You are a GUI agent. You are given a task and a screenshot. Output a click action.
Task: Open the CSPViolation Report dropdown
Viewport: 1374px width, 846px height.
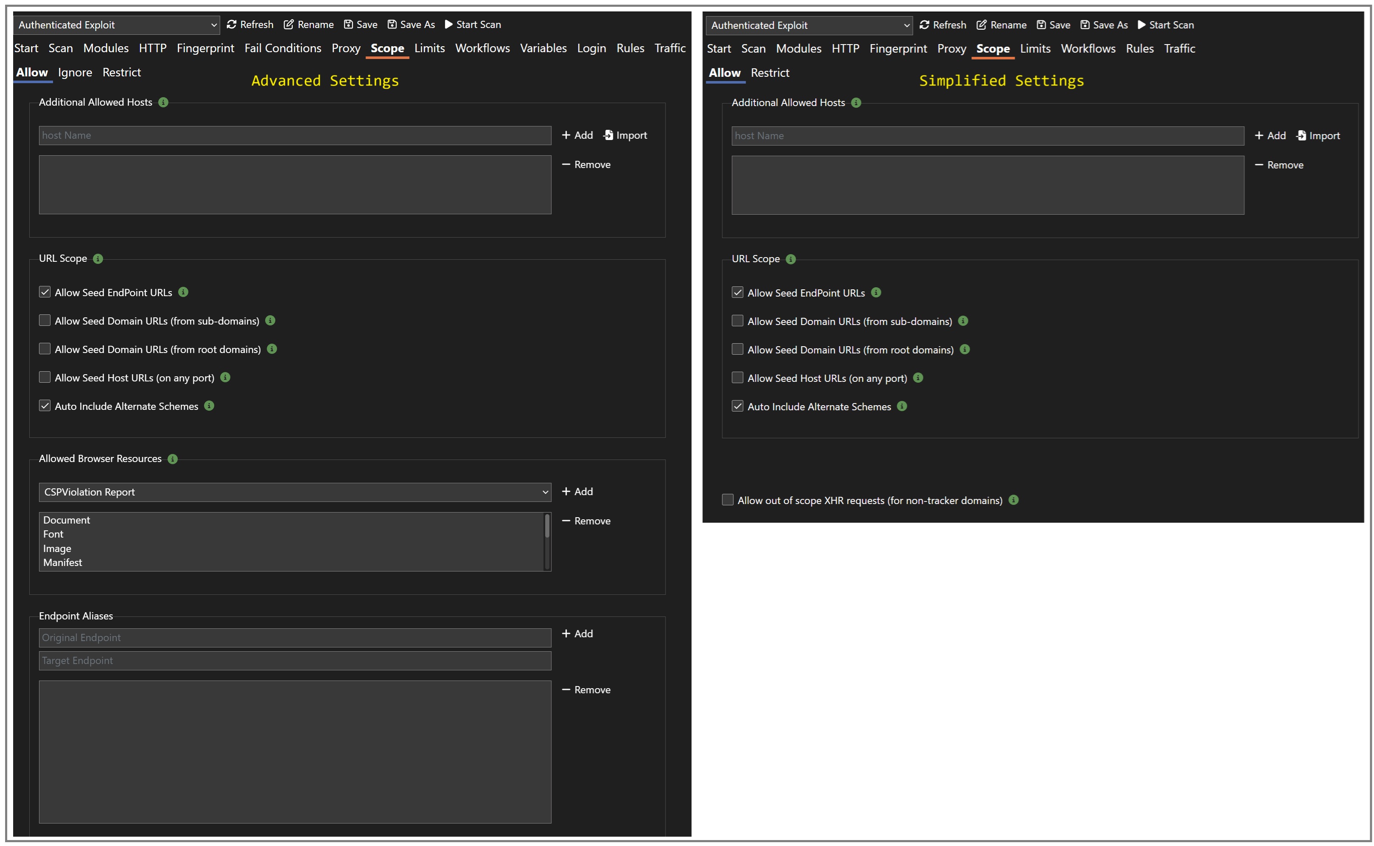294,492
